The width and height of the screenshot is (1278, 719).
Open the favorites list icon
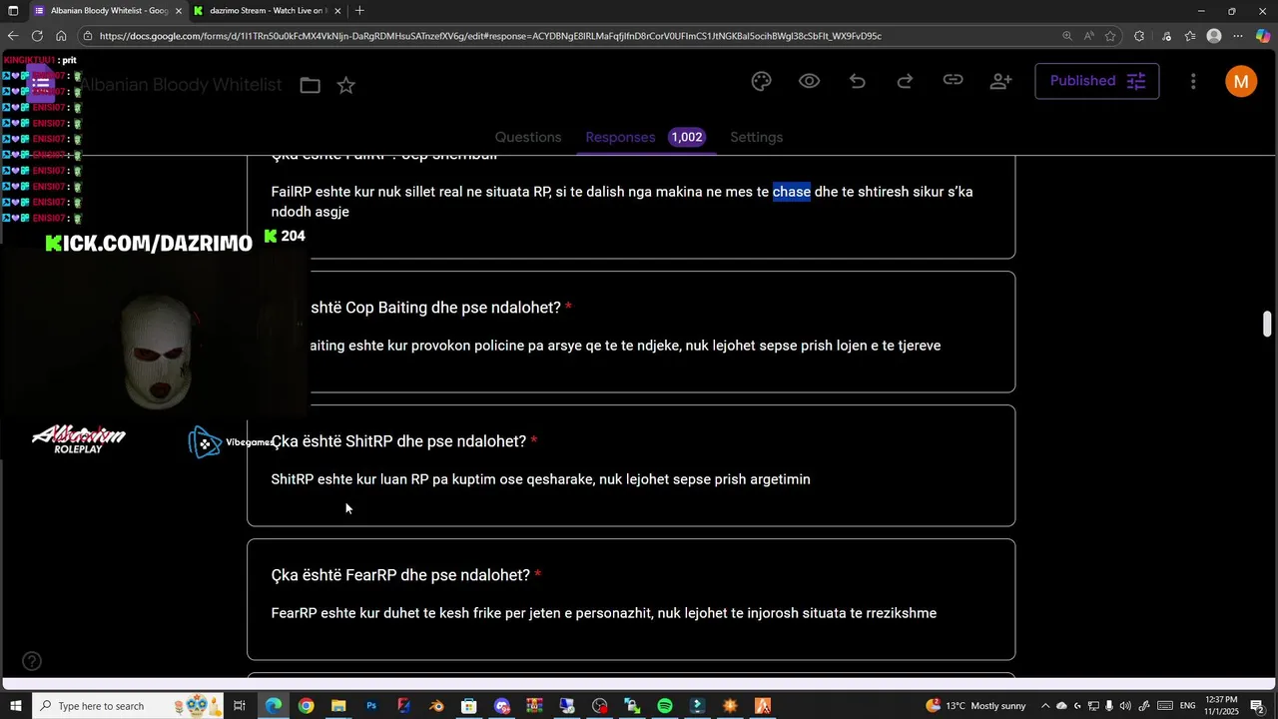(x=1190, y=36)
